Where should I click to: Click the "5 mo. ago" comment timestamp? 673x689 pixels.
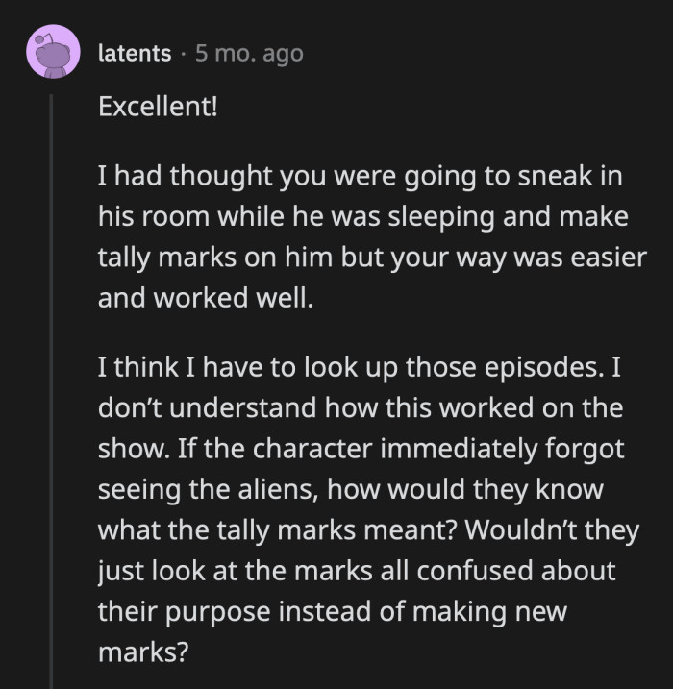[x=249, y=54]
